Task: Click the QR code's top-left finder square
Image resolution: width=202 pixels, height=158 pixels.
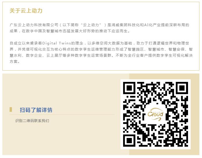Action: [x=129, y=88]
